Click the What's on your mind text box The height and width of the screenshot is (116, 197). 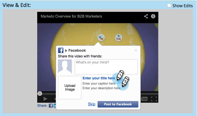106,67
